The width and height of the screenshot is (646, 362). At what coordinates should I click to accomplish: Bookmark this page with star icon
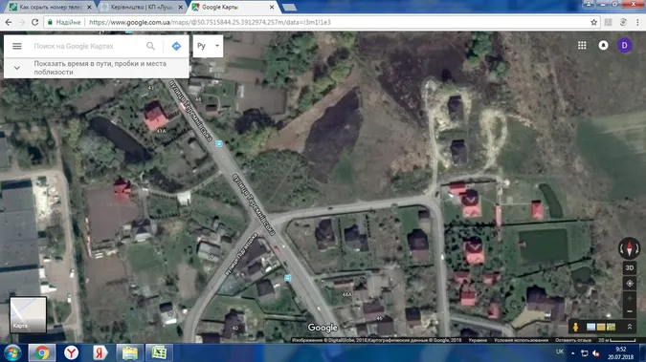593,22
